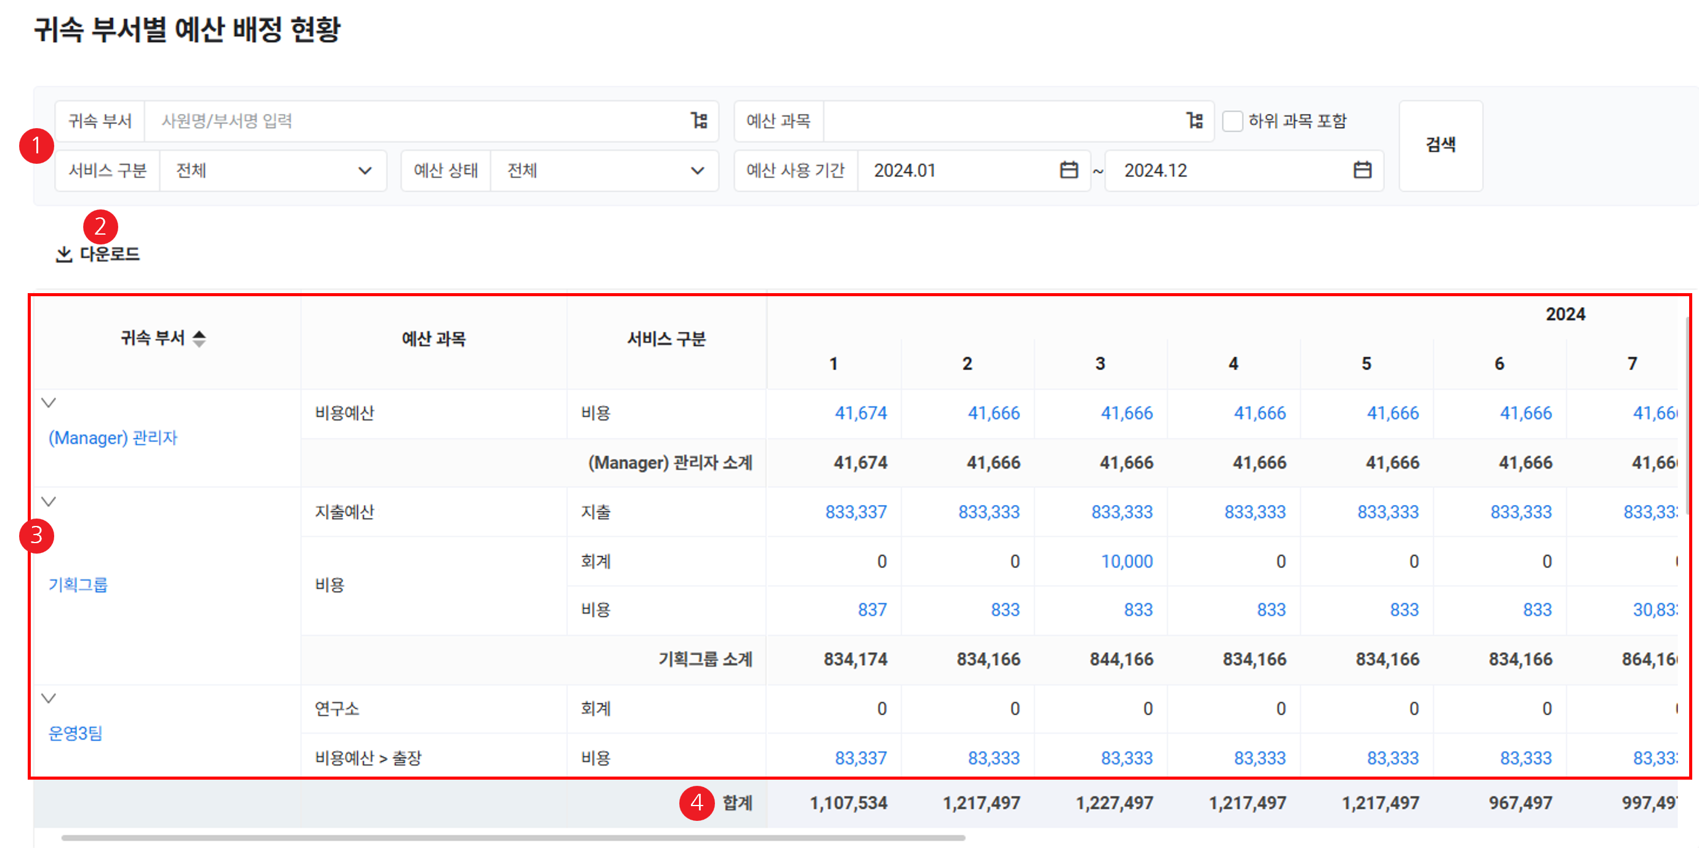Collapse the 기획그룹 row group
The width and height of the screenshot is (1699, 848).
(x=49, y=501)
